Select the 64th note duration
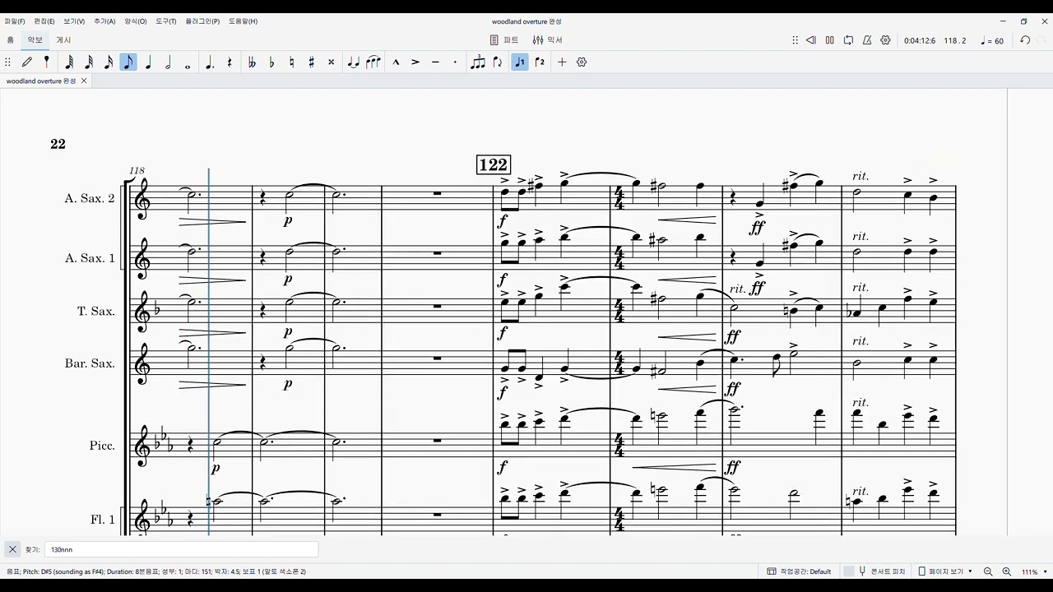The height and width of the screenshot is (592, 1053). click(69, 62)
